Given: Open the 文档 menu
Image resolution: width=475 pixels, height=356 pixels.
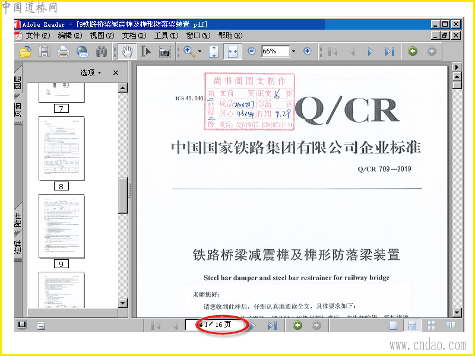Looking at the screenshot, I should (134, 36).
